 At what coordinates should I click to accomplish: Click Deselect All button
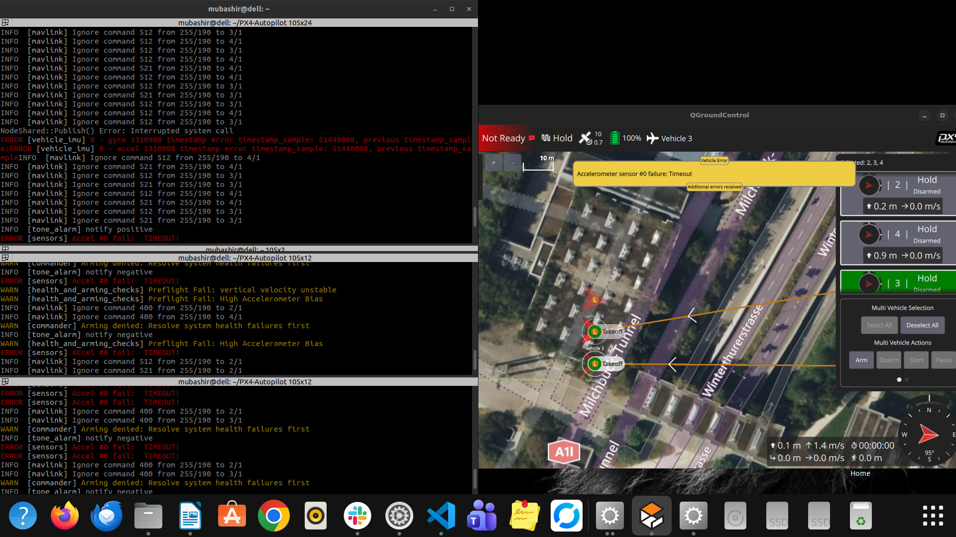tap(922, 325)
